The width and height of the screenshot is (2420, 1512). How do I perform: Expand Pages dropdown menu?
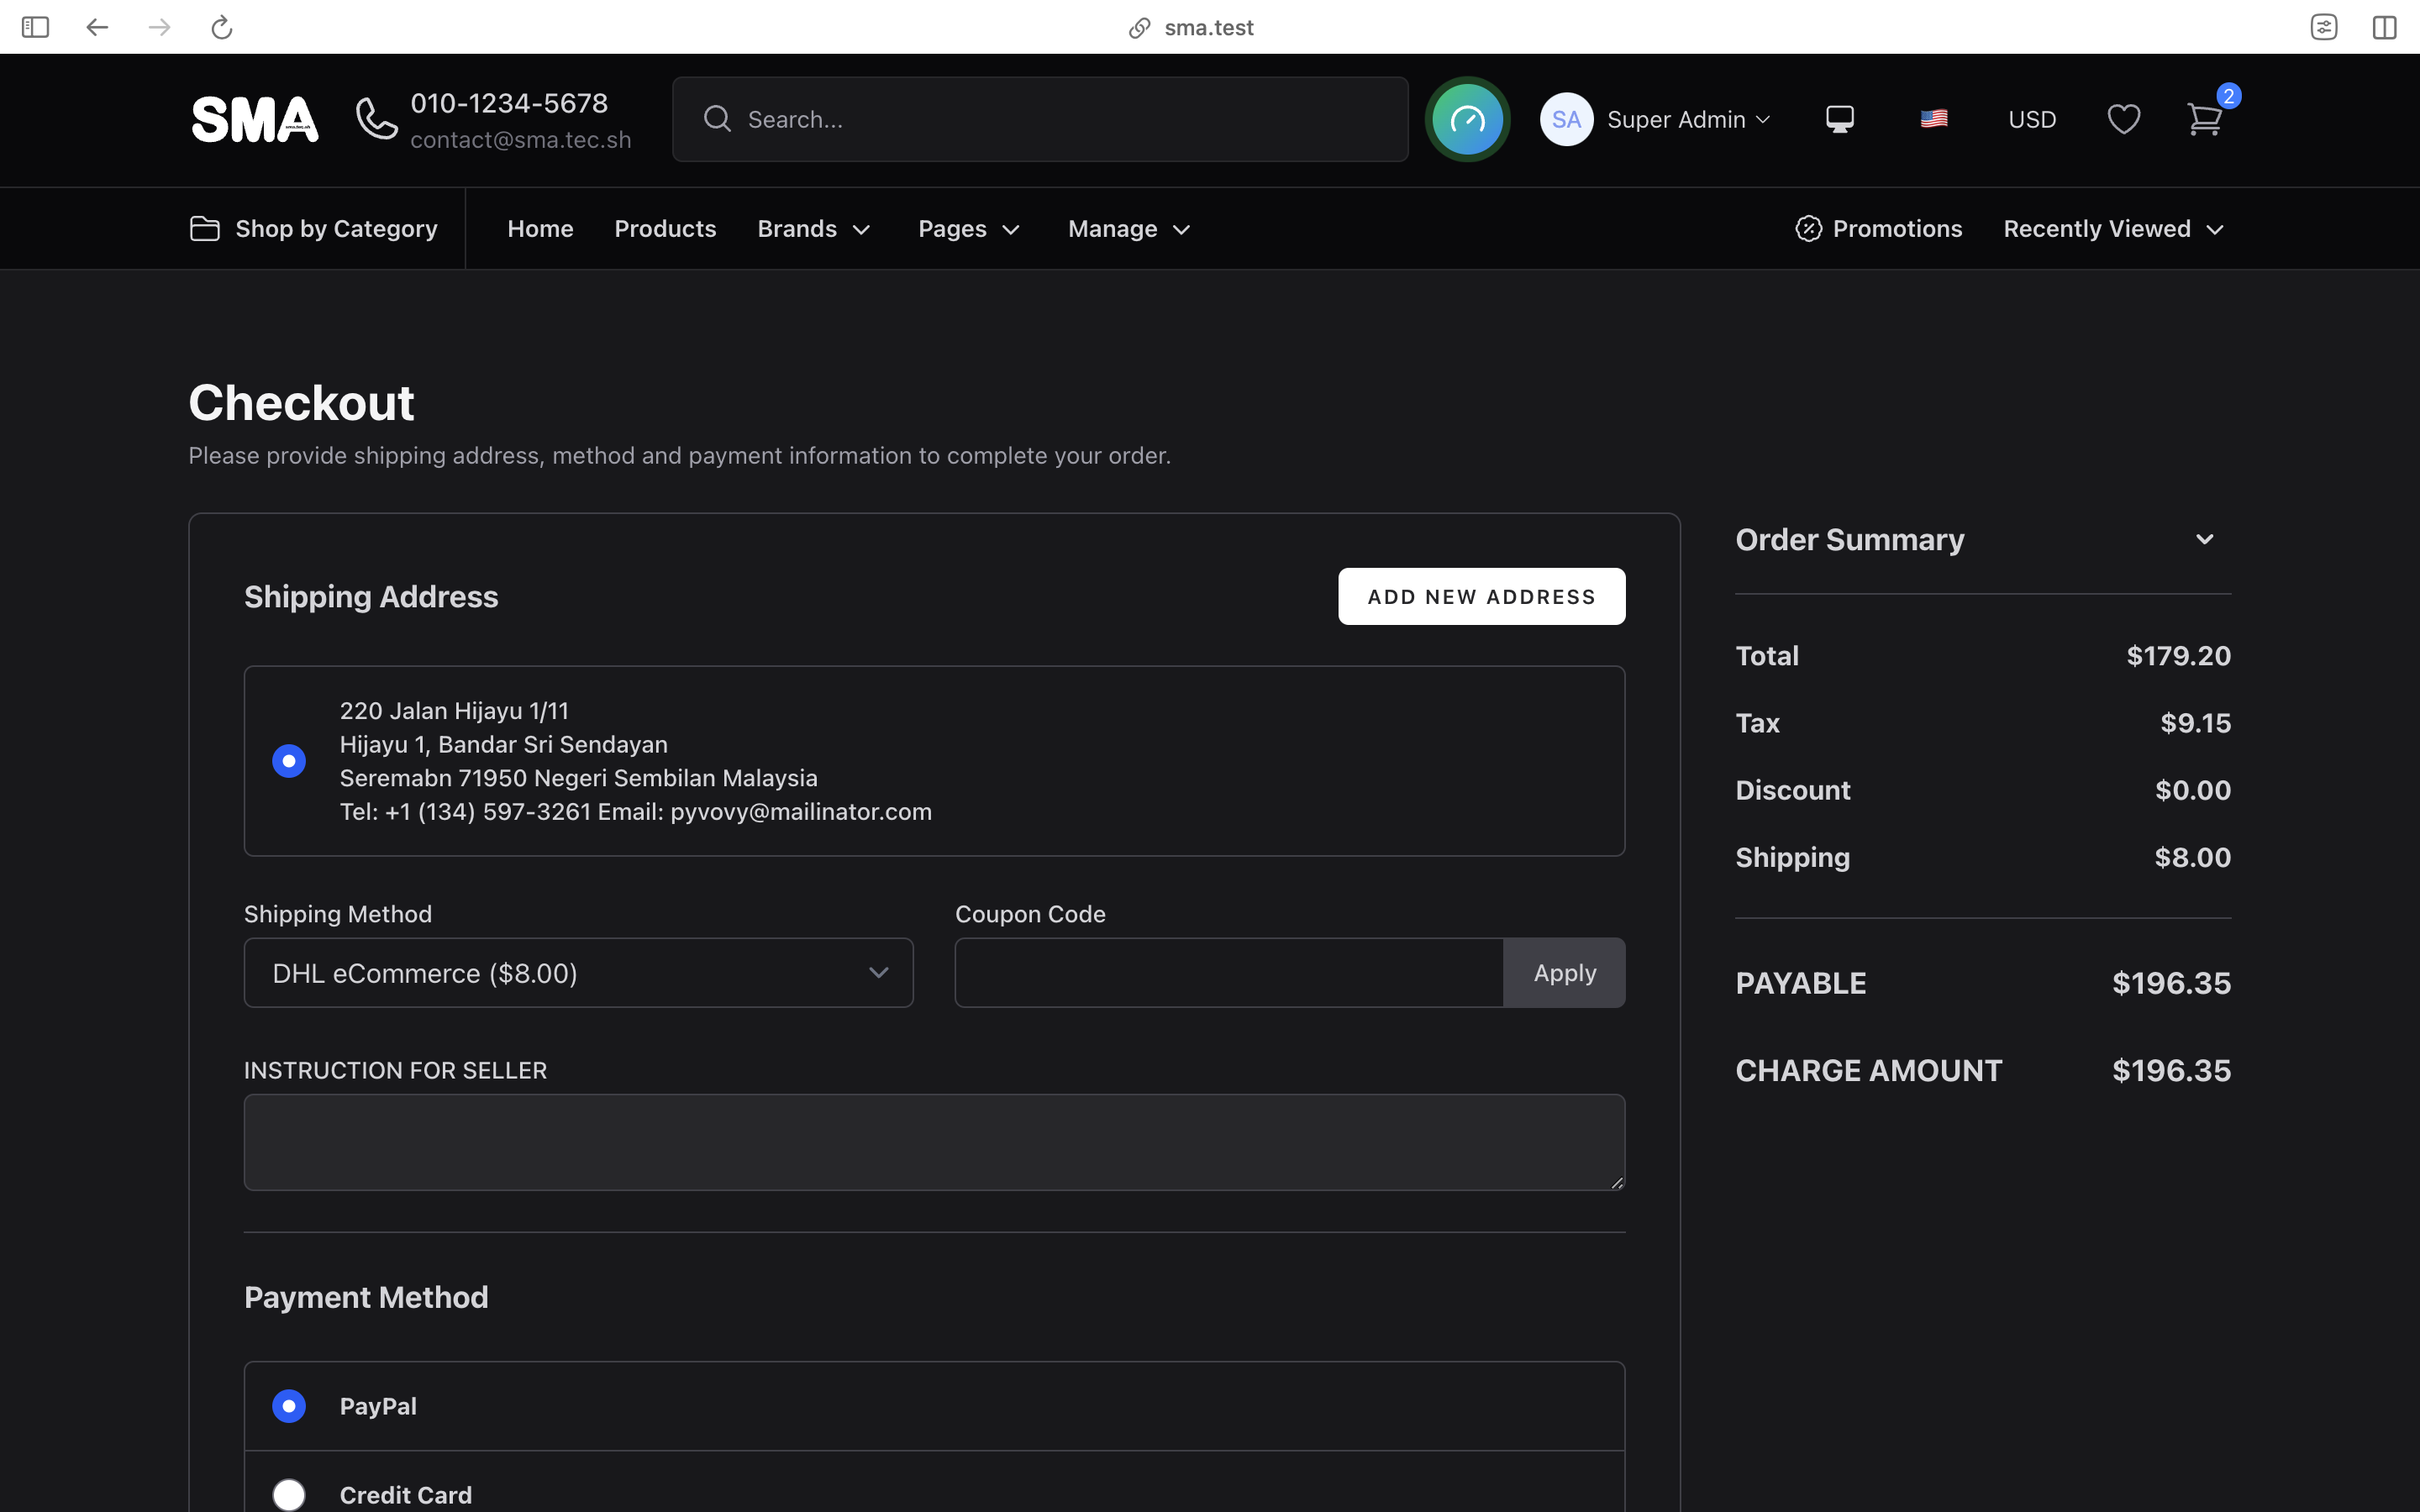(969, 229)
